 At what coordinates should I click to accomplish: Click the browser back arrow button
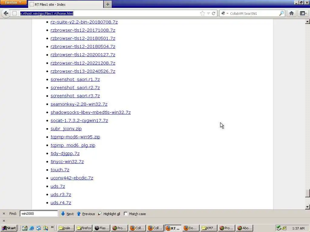[x=6, y=13]
